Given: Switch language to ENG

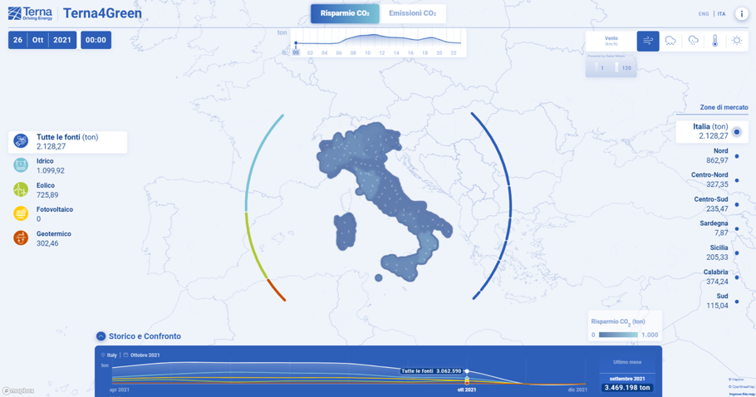Looking at the screenshot, I should 704,14.
